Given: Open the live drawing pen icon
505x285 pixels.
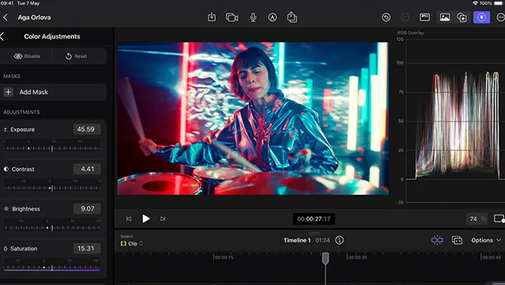Looking at the screenshot, I should pos(273,17).
